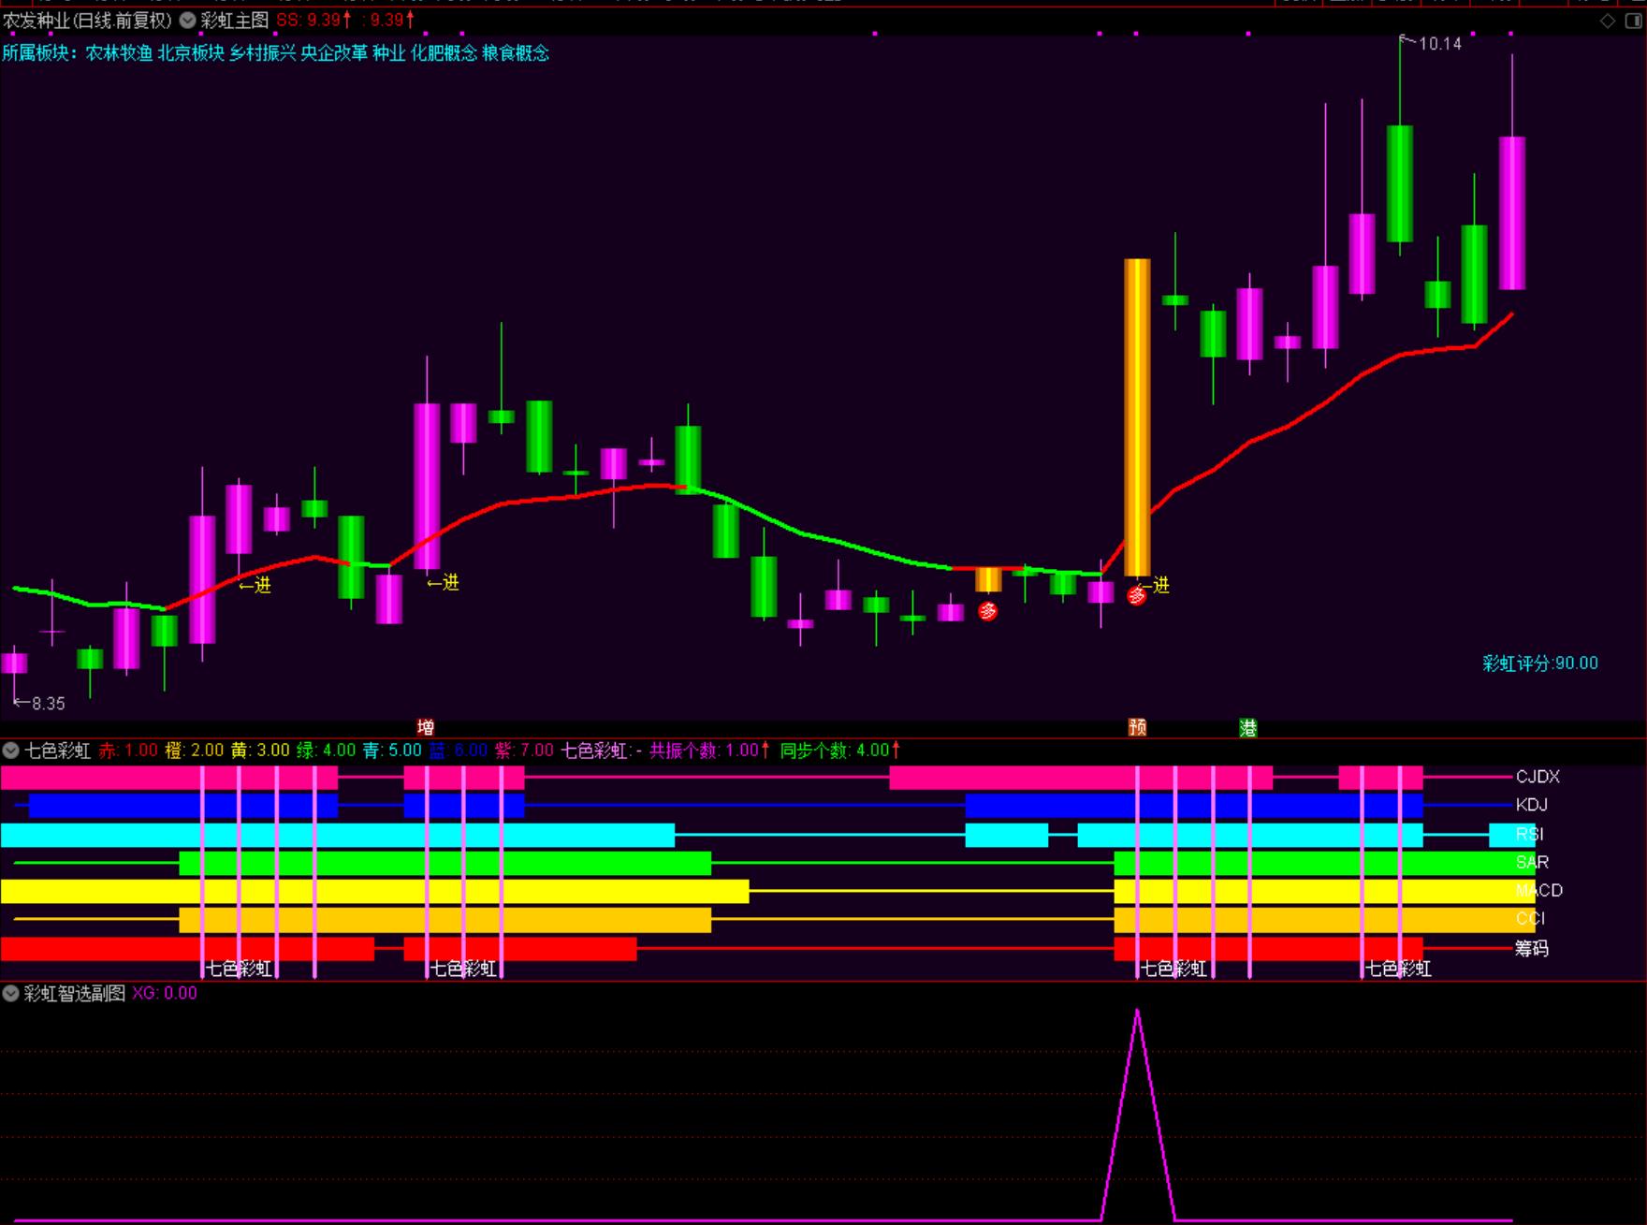Open the 化肥概念 sector link
This screenshot has width=1647, height=1225.
point(444,53)
